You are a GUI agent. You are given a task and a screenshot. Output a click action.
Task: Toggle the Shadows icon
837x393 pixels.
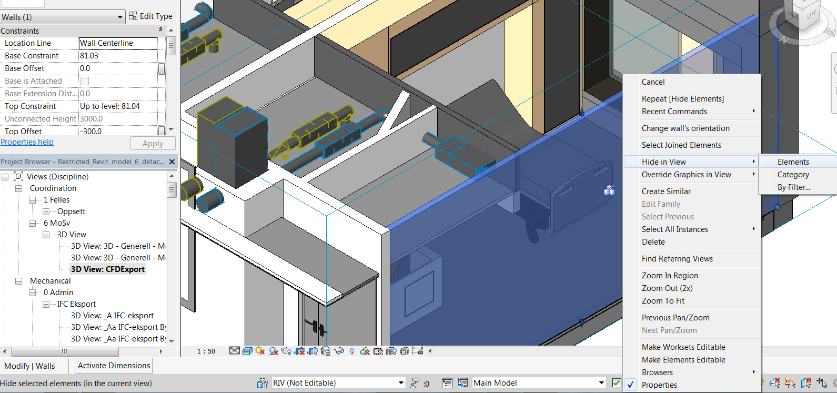[x=274, y=351]
